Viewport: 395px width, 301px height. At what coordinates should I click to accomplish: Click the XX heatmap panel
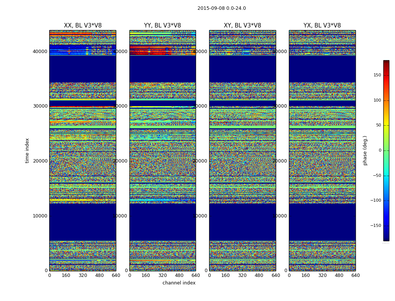tap(83, 150)
